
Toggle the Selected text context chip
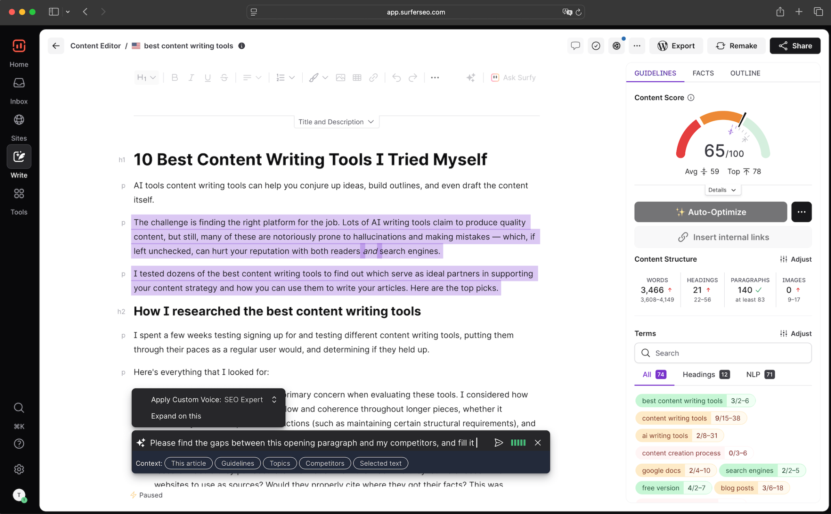(x=380, y=463)
